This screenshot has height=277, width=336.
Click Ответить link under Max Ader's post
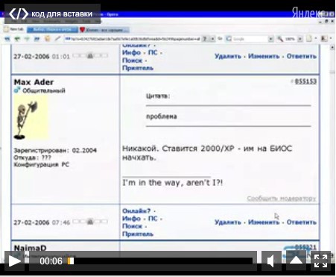click(x=302, y=222)
